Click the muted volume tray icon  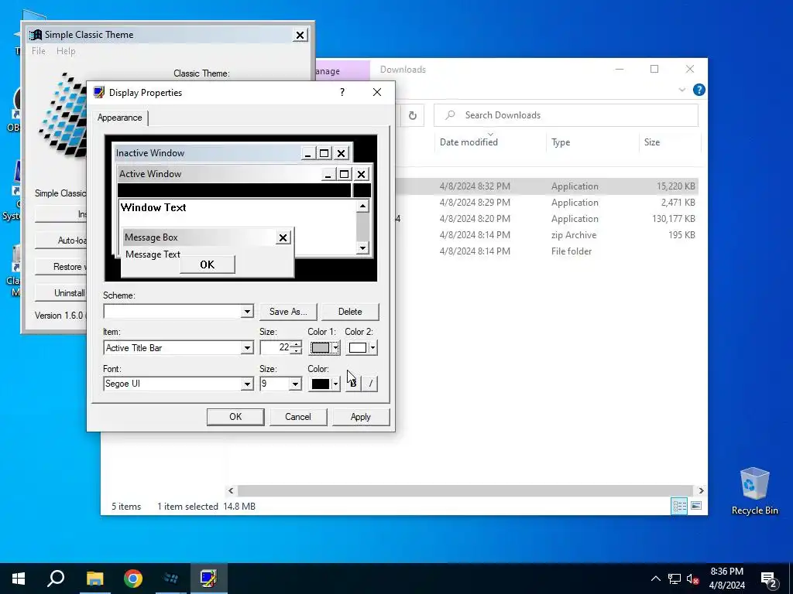(x=693, y=579)
